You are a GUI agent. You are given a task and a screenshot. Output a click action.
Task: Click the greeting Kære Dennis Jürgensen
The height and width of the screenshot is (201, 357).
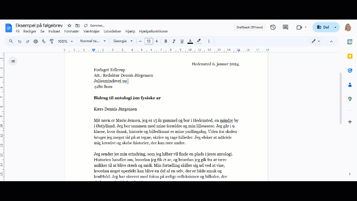click(115, 109)
